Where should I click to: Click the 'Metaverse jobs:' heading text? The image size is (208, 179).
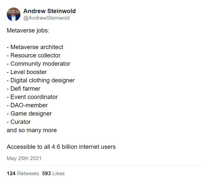[28, 30]
